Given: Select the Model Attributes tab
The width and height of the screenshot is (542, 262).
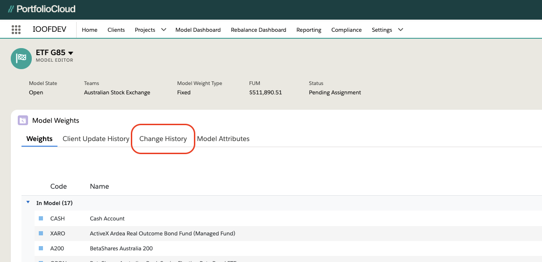Looking at the screenshot, I should (x=223, y=139).
